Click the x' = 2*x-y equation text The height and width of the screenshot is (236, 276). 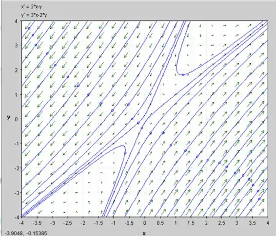click(x=32, y=7)
